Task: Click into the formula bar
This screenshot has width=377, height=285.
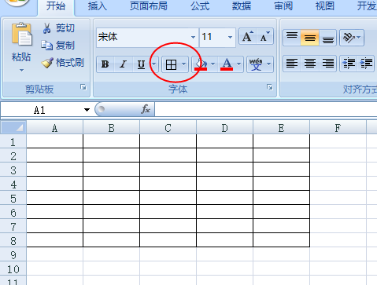Action: point(266,109)
